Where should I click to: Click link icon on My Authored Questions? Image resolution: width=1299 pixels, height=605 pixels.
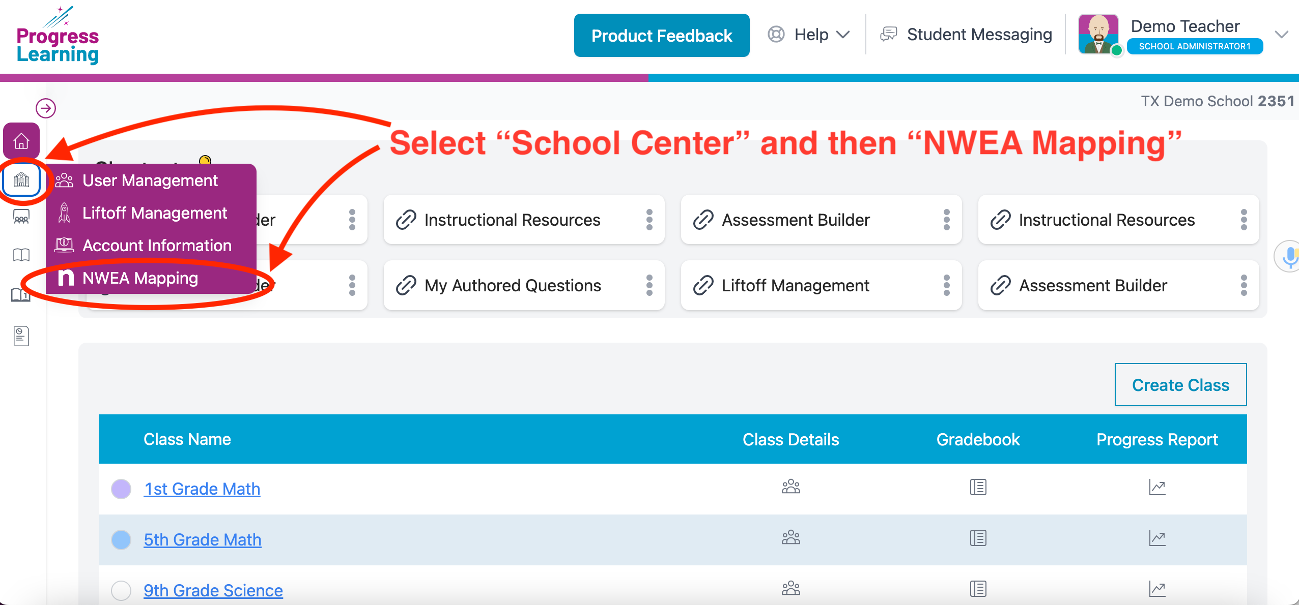tap(406, 285)
